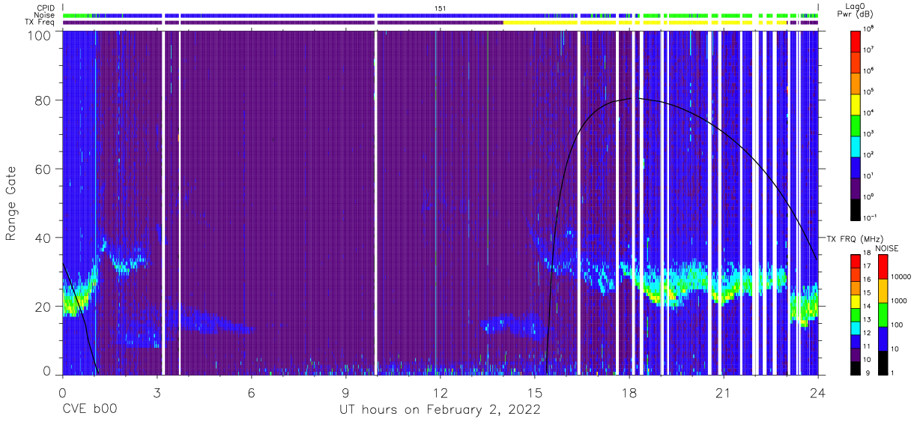Click the y-axis range gate label '60'
920x425 pixels.
coord(42,169)
